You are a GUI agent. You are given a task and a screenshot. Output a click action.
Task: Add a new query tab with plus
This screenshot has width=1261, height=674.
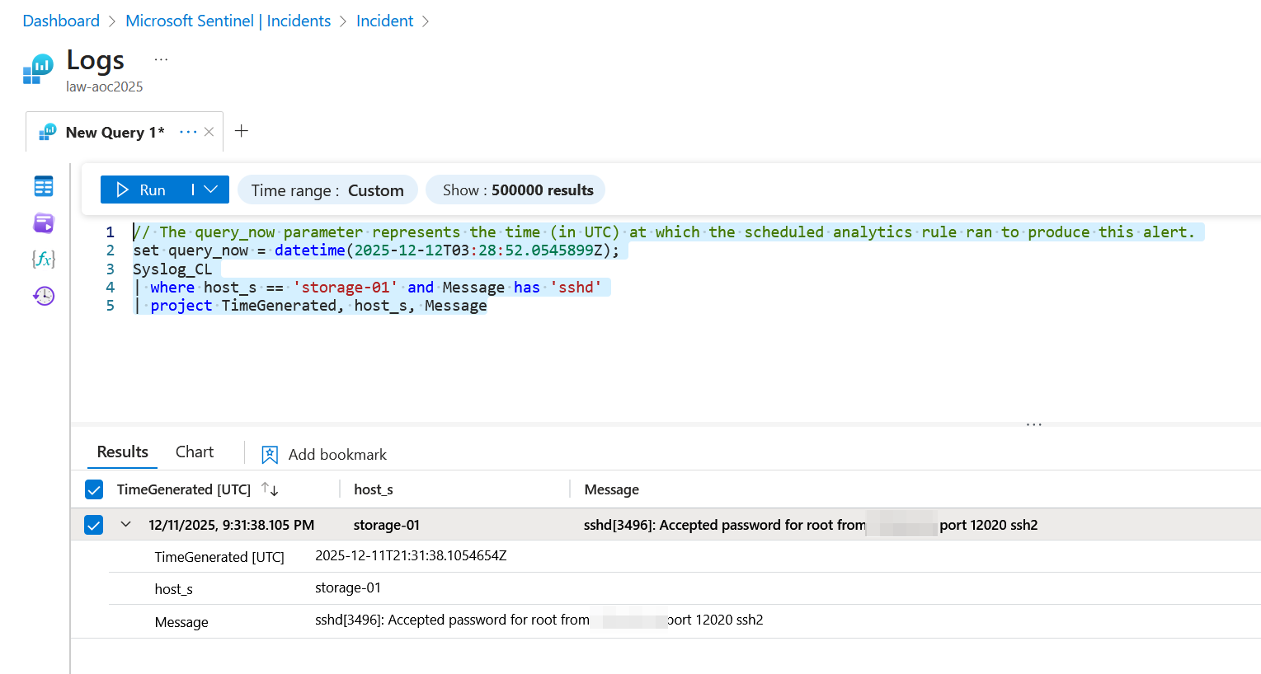tap(242, 131)
